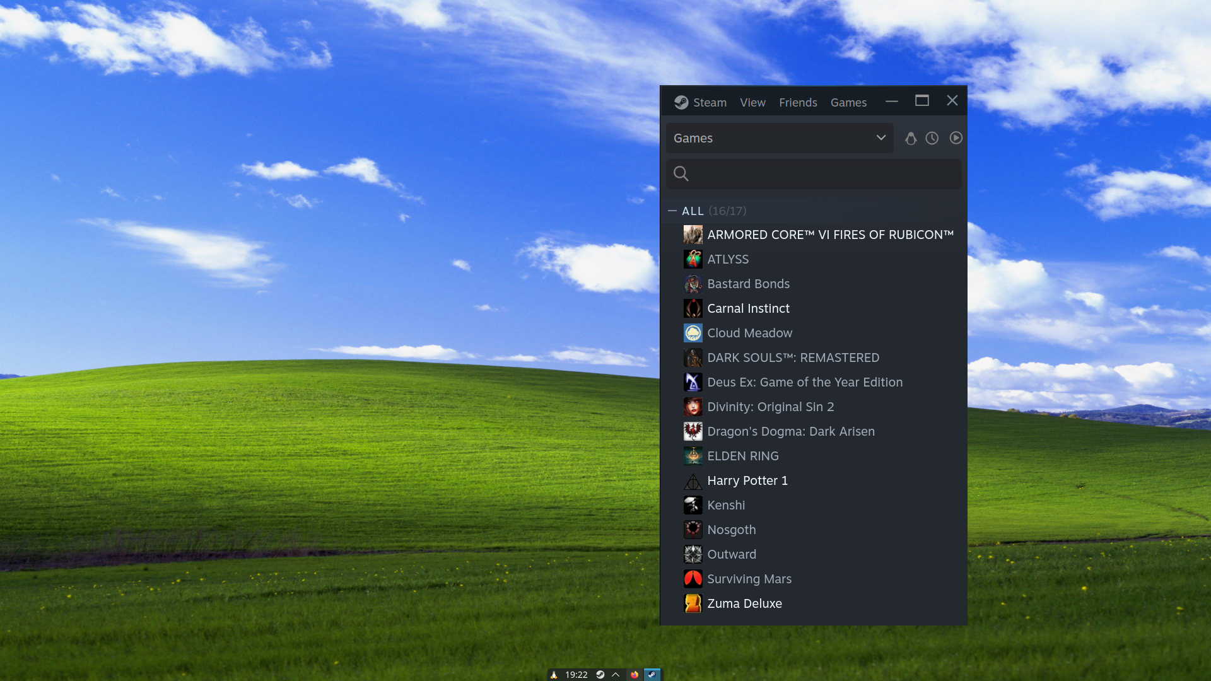Open the View menu
The image size is (1211, 681).
tap(752, 102)
